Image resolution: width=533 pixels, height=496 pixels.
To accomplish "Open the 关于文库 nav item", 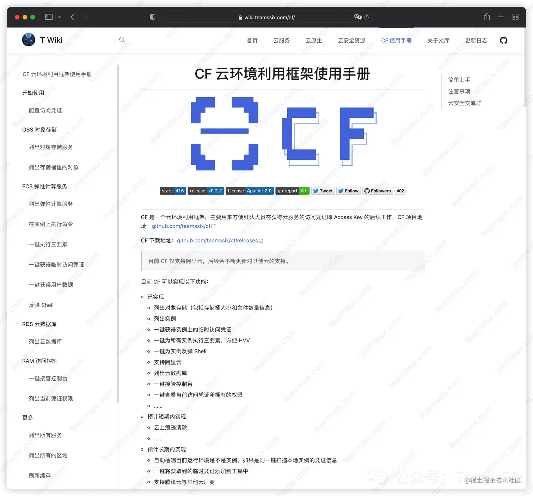I will coord(438,41).
